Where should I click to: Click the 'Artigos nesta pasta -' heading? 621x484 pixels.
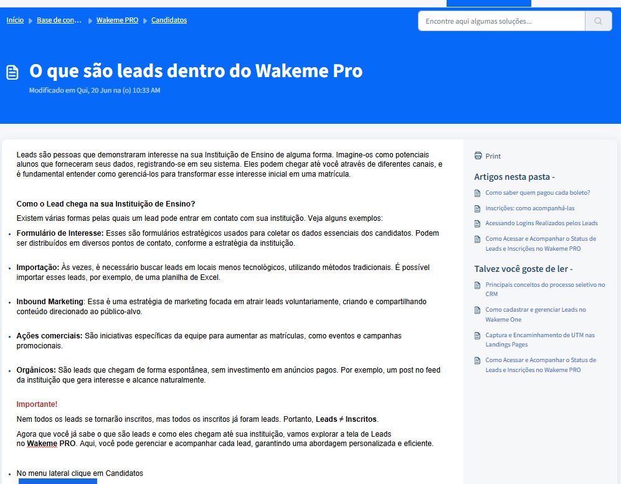(514, 177)
